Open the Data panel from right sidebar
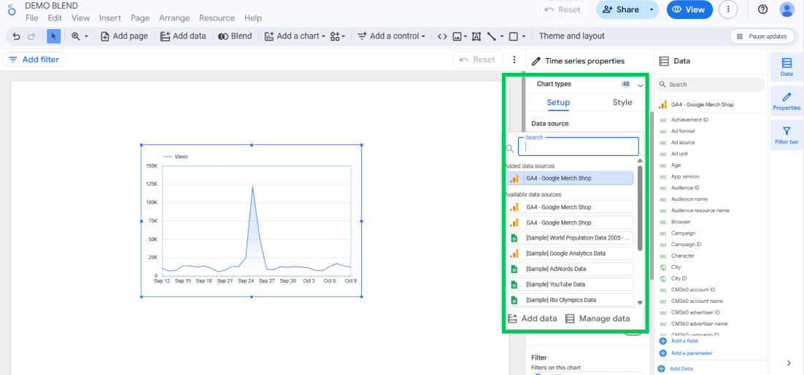This screenshot has height=375, width=804. coord(786,66)
